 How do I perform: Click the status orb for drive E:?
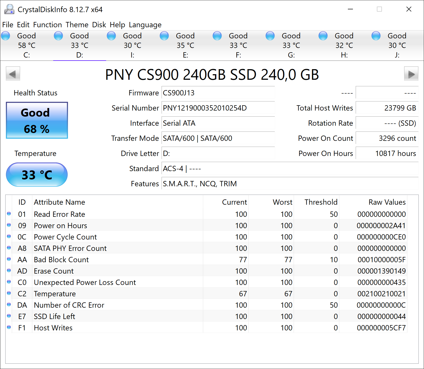pyautogui.click(x=164, y=36)
